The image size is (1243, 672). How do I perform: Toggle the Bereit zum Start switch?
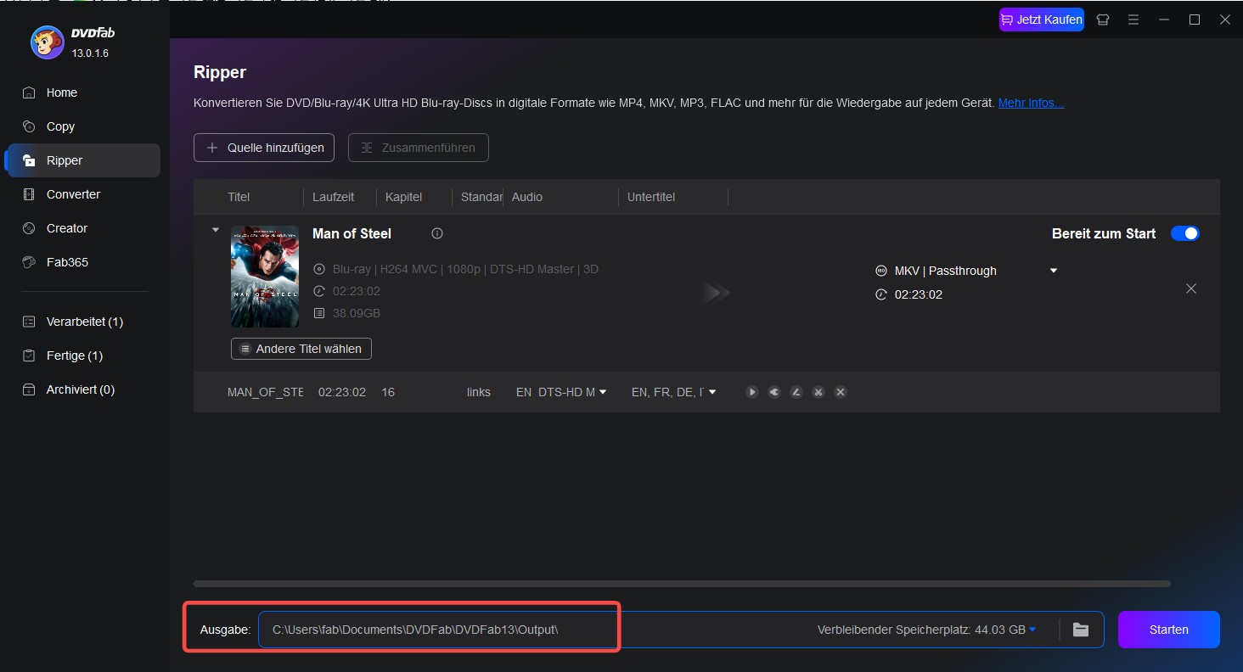pyautogui.click(x=1184, y=233)
